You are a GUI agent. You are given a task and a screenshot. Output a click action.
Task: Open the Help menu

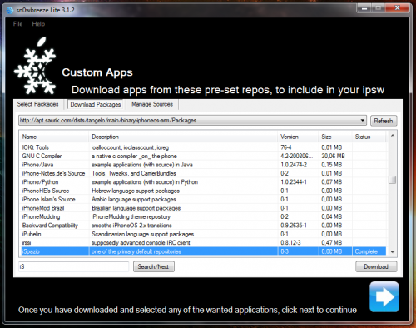click(38, 24)
